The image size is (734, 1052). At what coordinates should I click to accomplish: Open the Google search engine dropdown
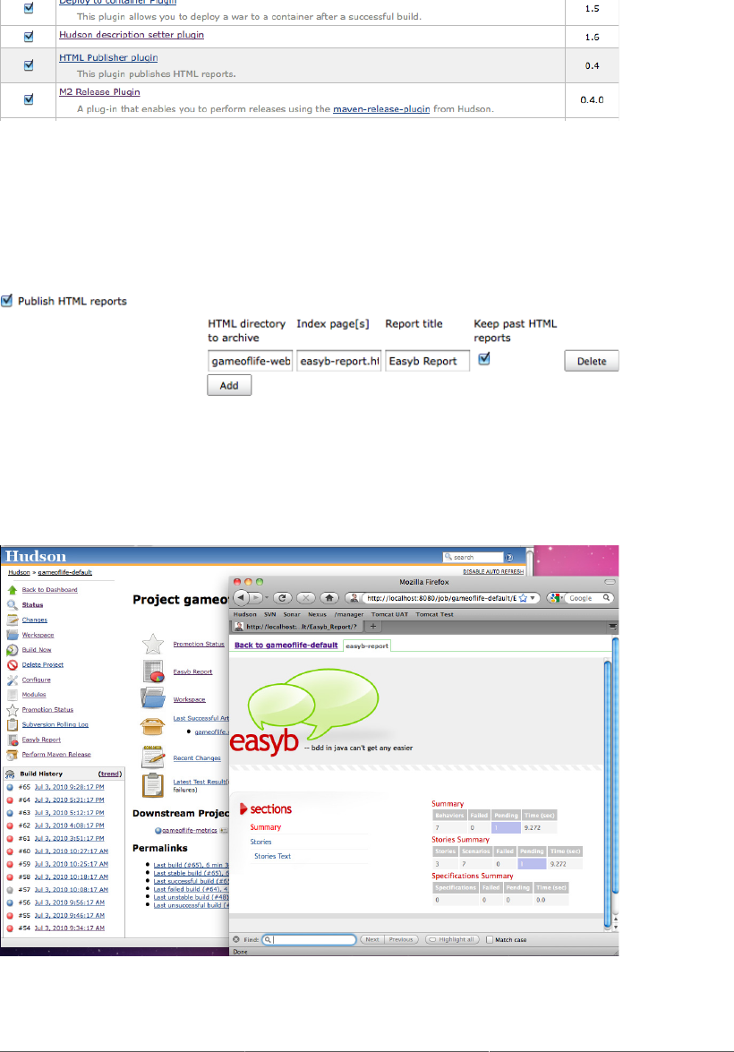coord(556,598)
